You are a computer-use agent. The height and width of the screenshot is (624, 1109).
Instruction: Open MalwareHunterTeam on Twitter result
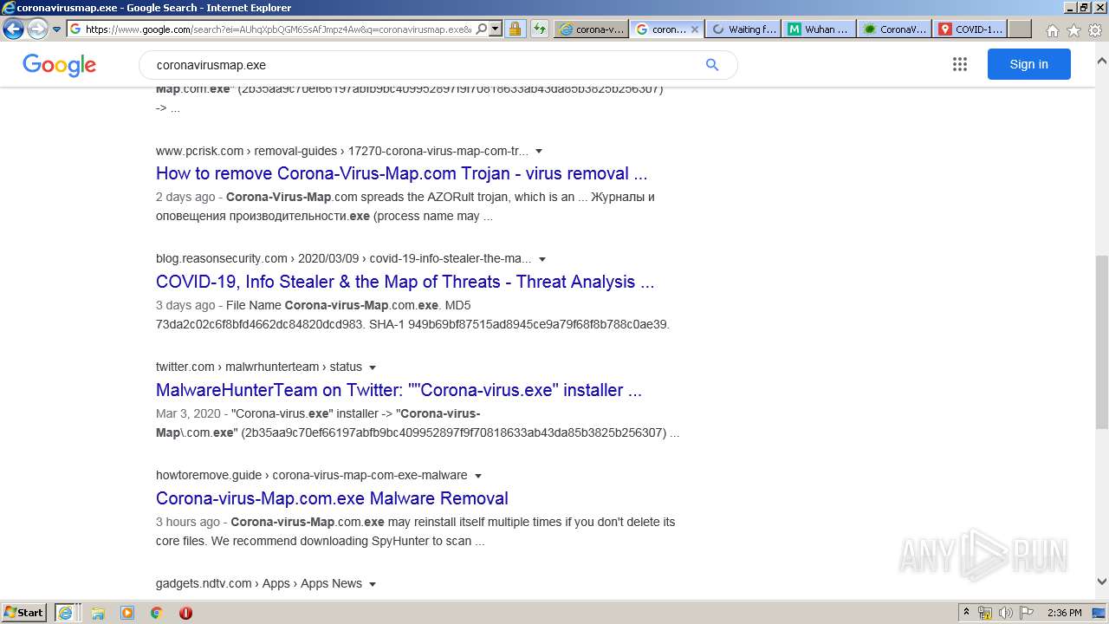399,390
